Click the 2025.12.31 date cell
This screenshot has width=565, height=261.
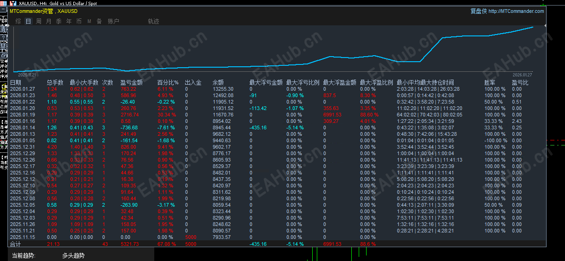23,147
